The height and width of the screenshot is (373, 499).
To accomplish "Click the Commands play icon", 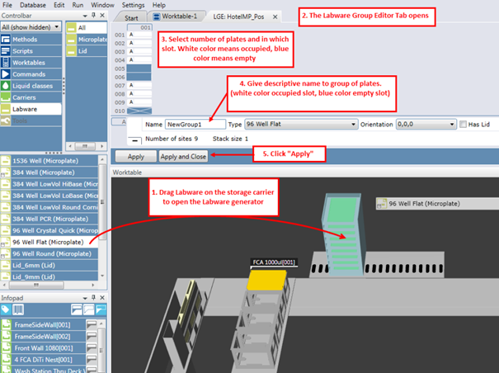I will [7, 73].
